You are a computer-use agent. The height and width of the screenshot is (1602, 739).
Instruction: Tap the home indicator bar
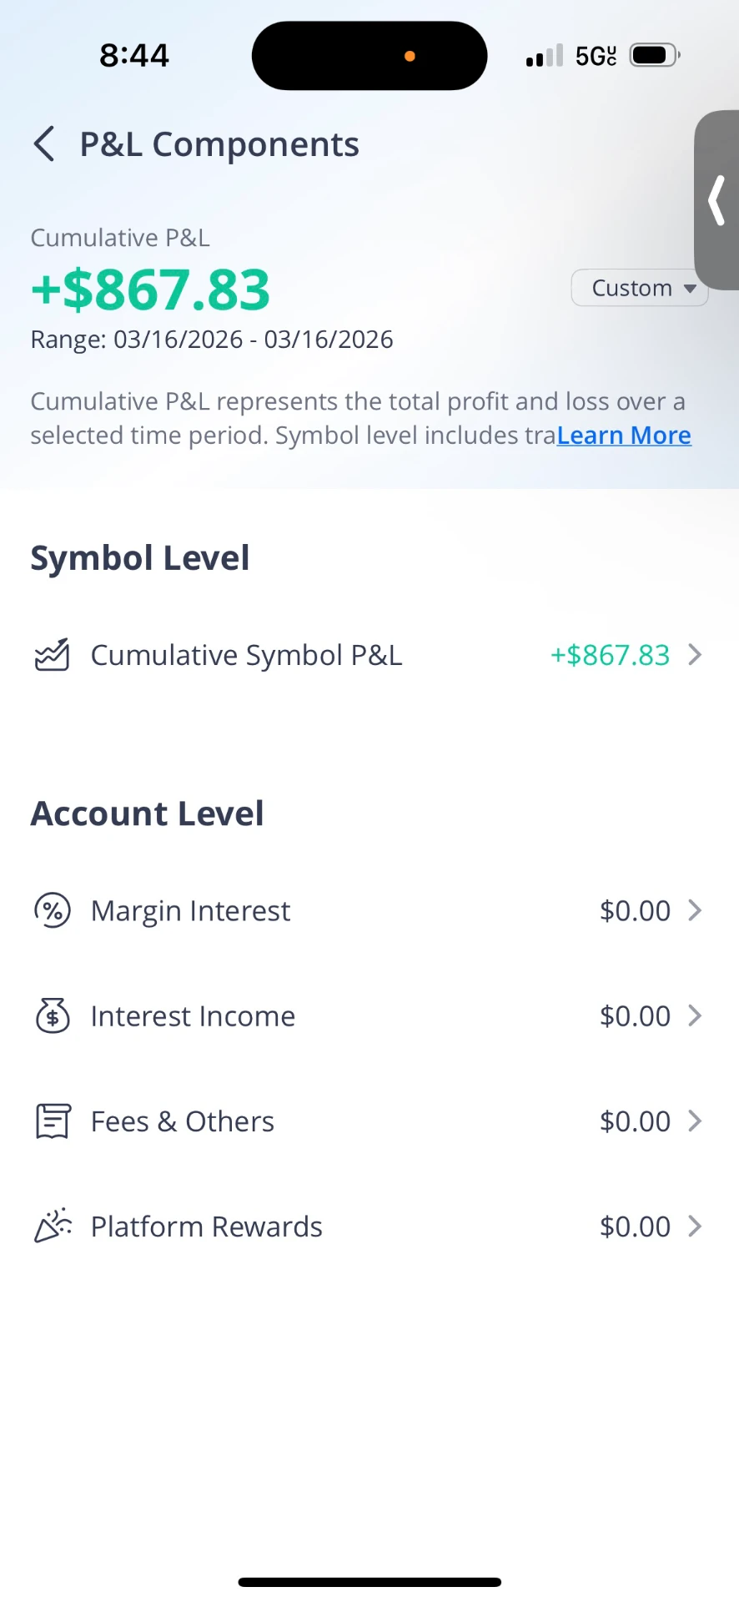[369, 1582]
